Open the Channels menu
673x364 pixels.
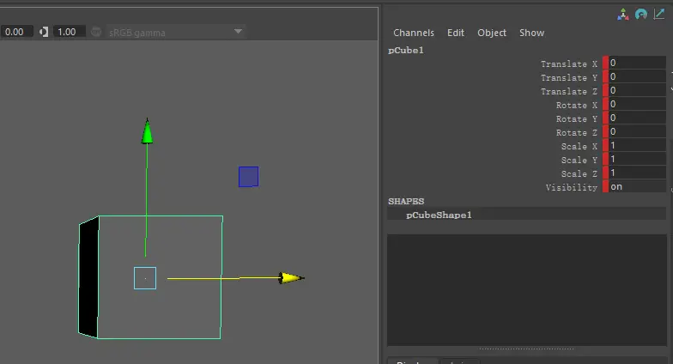414,33
